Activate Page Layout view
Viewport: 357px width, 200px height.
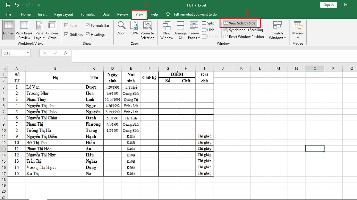click(x=39, y=30)
